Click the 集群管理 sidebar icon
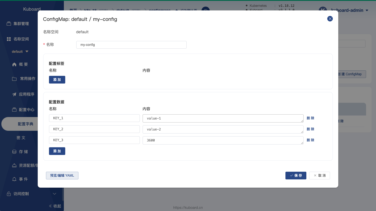Viewport: 376px width, 211px height. click(x=9, y=24)
